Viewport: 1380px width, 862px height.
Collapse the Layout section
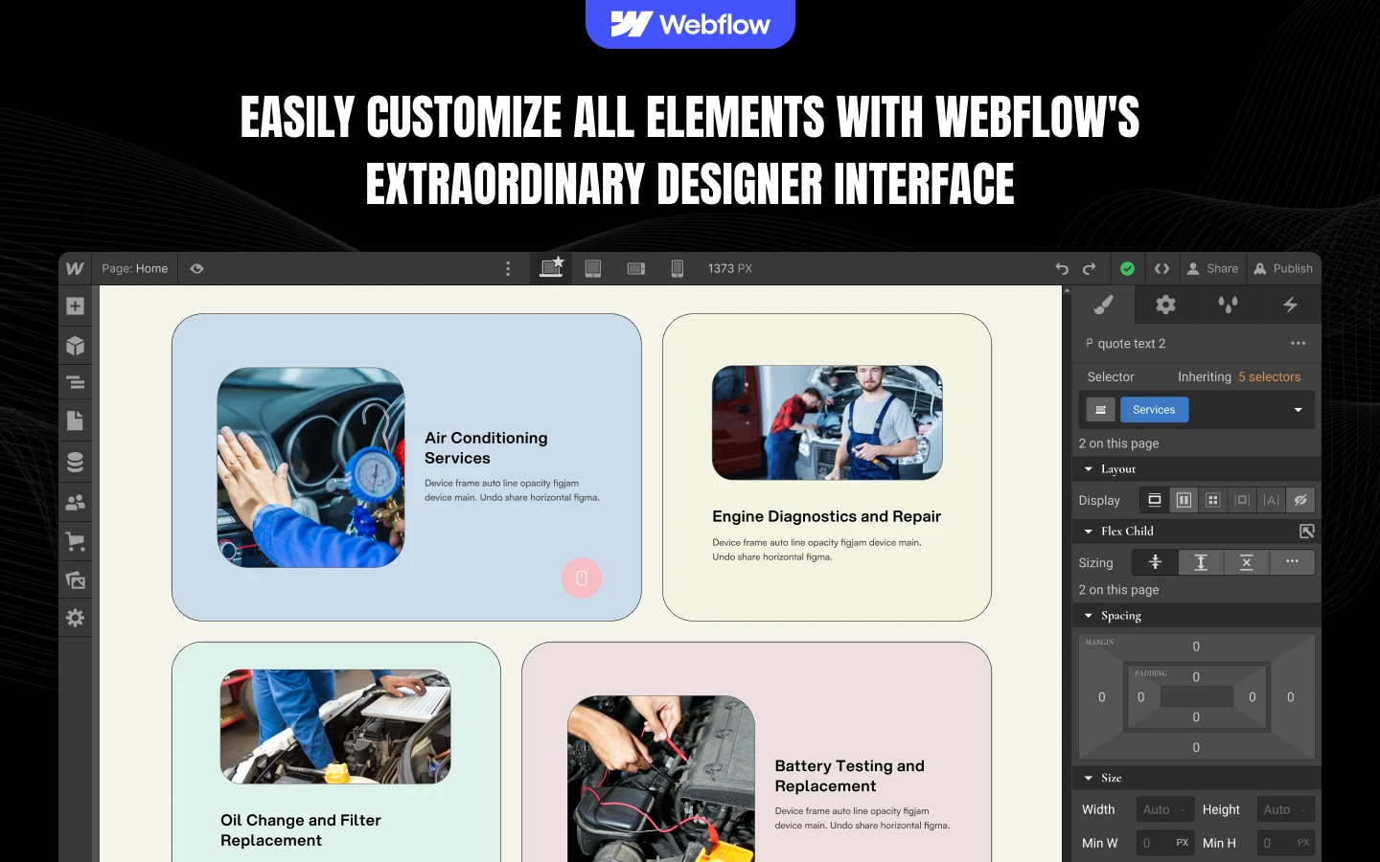[x=1089, y=469]
